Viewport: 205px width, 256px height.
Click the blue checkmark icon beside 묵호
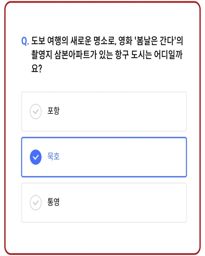[x=36, y=157]
